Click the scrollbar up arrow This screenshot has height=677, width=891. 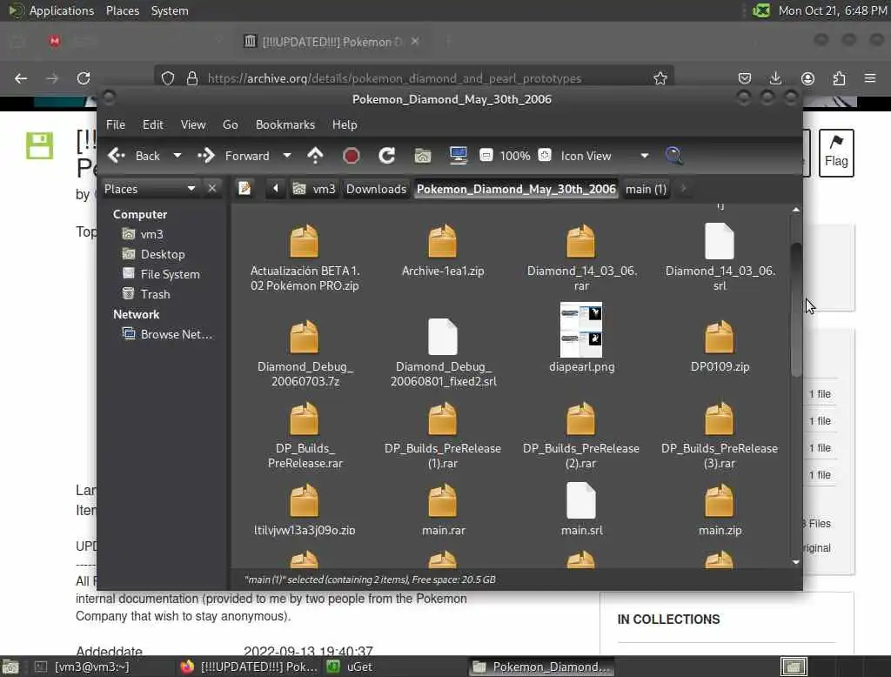(x=796, y=210)
